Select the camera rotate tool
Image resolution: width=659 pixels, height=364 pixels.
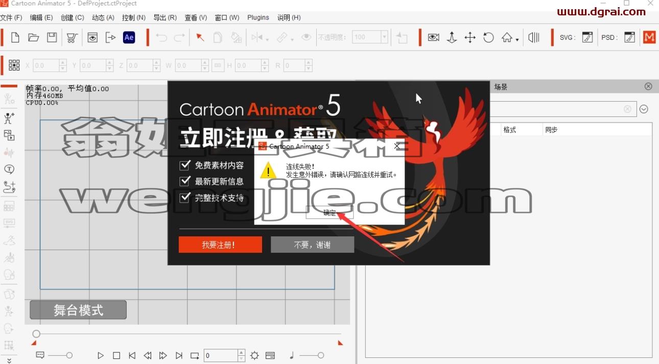[488, 37]
